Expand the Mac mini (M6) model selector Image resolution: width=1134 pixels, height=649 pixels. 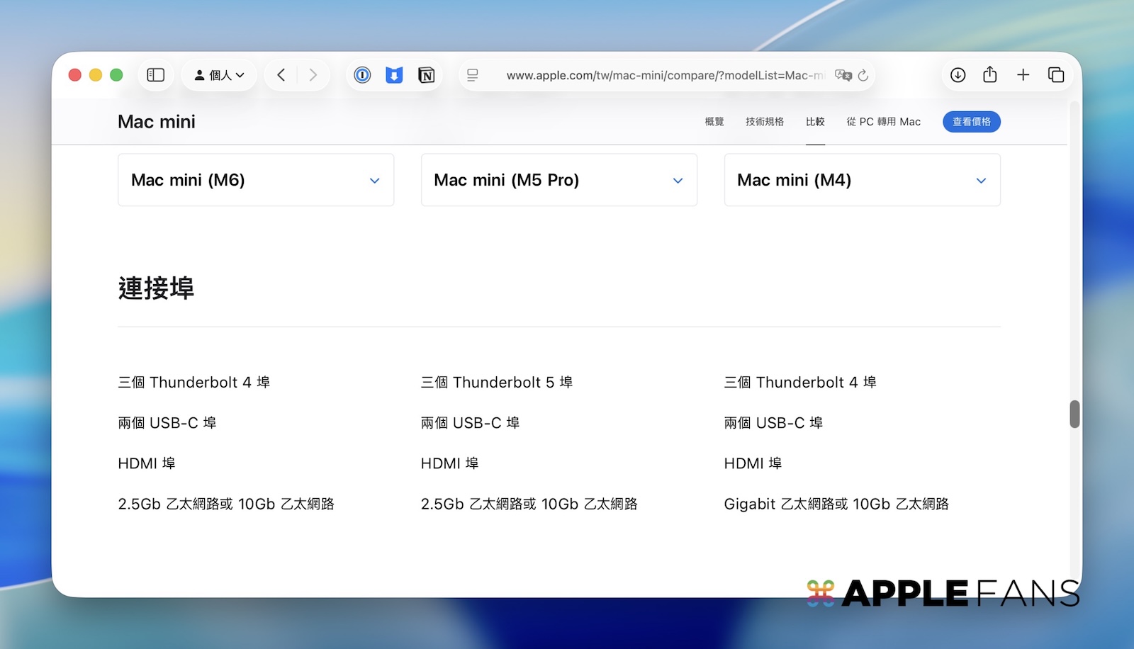(256, 180)
